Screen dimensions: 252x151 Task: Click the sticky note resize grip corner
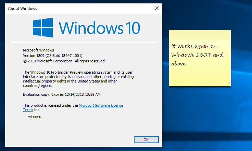pos(228,84)
